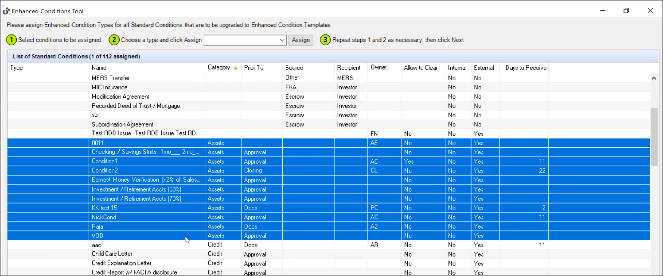
Task: Select Earnest Money Verification condition
Action: pos(329,180)
